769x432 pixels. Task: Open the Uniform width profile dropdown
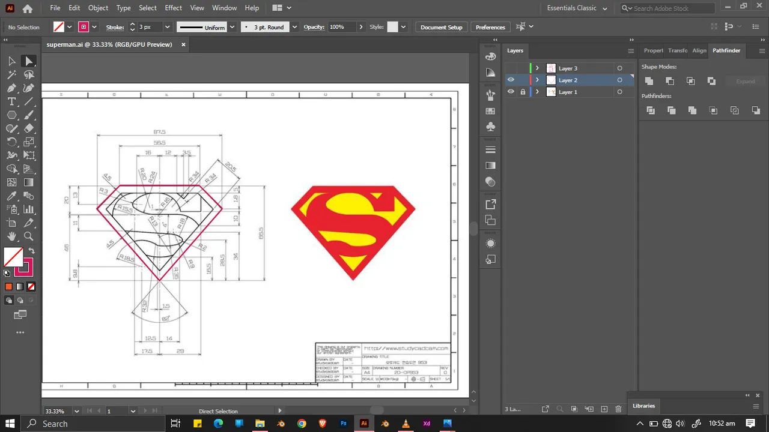click(232, 27)
